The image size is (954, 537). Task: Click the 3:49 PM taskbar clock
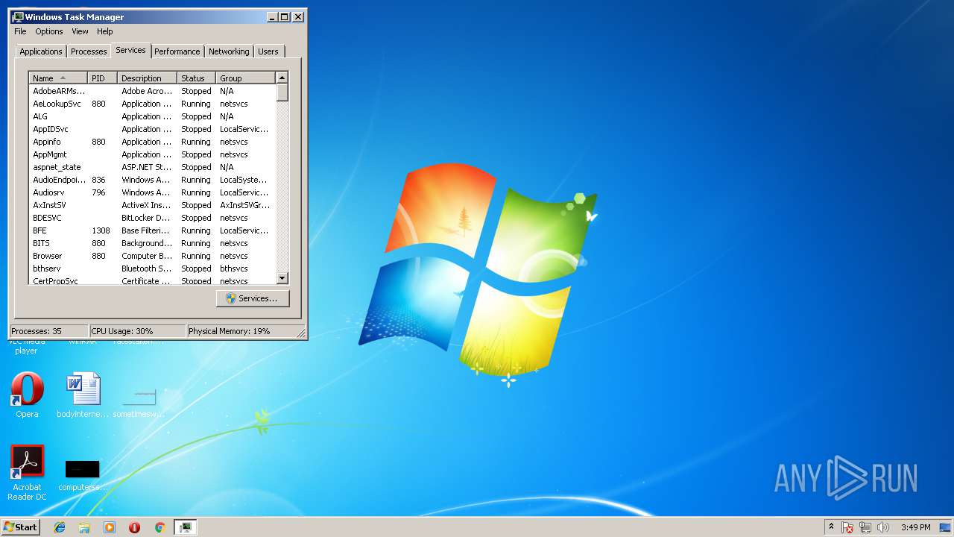[x=915, y=527]
